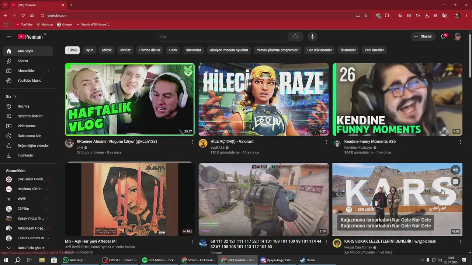
Task: Open Beğendiğim videolar
Action: click(x=28, y=145)
